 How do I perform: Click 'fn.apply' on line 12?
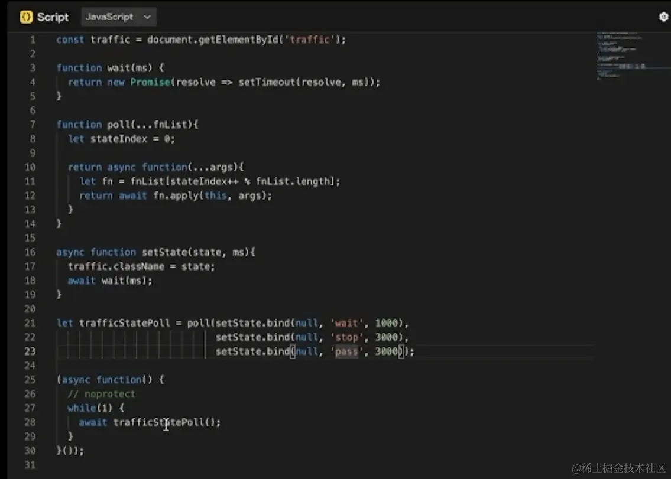pyautogui.click(x=176, y=195)
